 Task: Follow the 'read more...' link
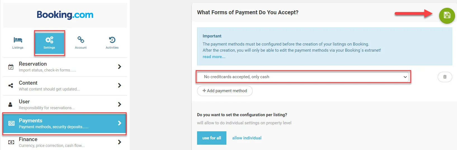[214, 57]
